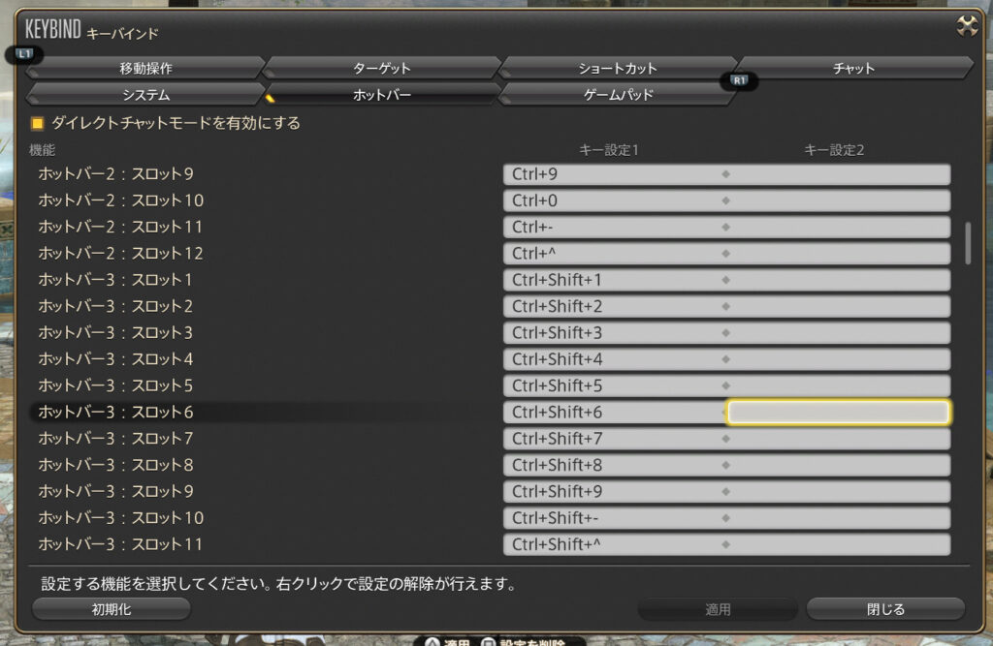Select the highlighted row label ホットバー3：スロット6
The width and height of the screenshot is (993, 646).
click(x=116, y=413)
